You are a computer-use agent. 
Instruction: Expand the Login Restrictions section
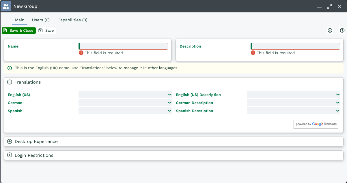coord(10,155)
